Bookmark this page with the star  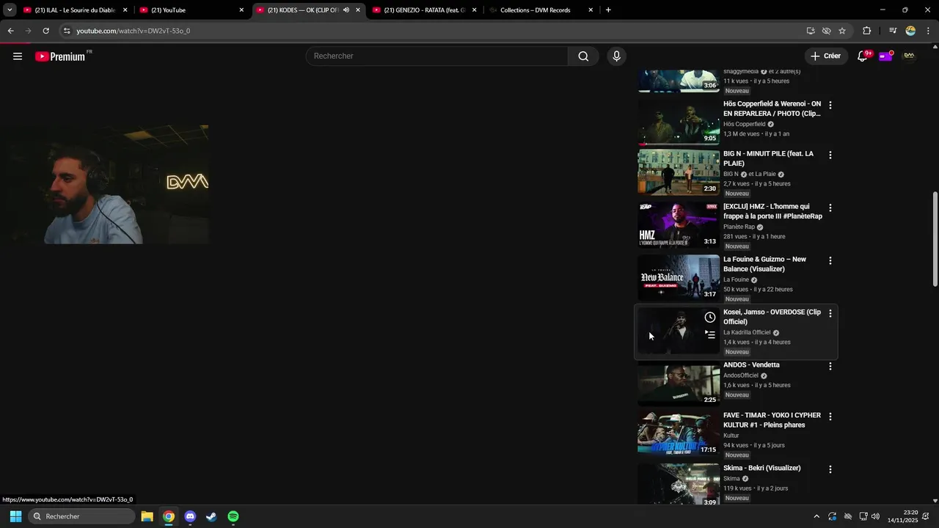[842, 31]
